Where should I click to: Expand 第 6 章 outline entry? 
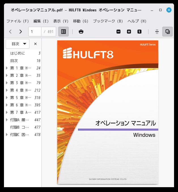coord(7,105)
